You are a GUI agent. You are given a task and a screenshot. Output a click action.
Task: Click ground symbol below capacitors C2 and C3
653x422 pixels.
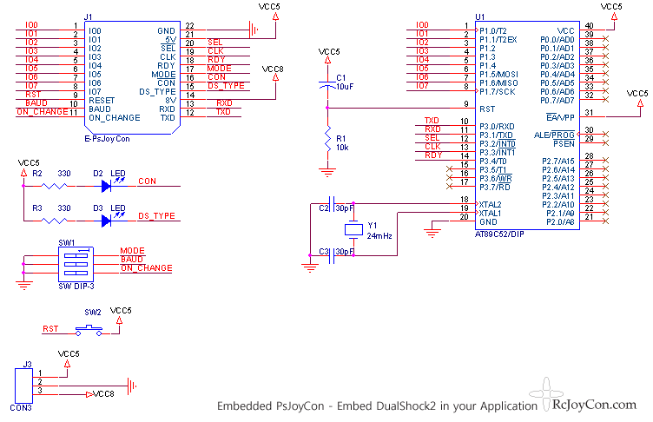pos(310,267)
